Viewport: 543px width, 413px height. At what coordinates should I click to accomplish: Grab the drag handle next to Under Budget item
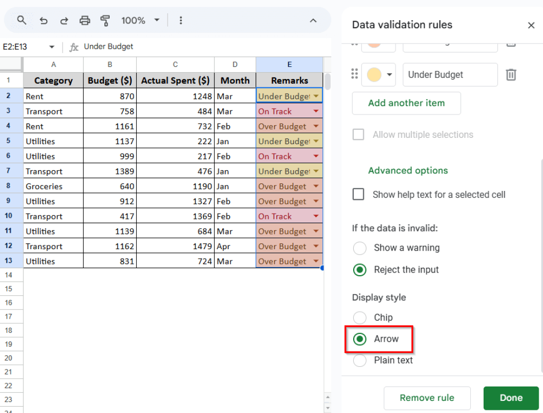[x=354, y=75]
